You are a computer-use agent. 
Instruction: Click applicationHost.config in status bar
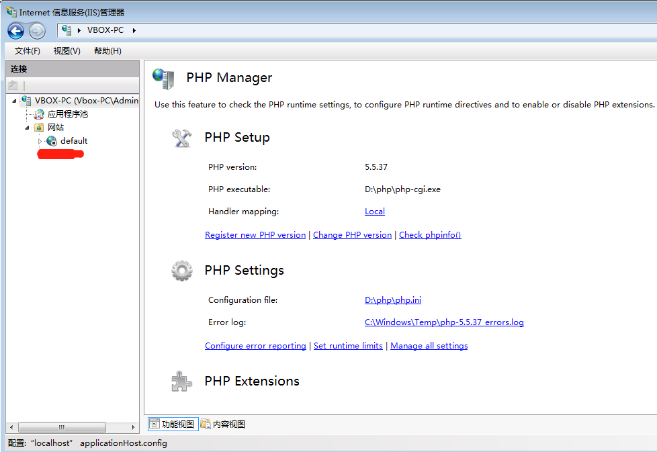click(124, 443)
